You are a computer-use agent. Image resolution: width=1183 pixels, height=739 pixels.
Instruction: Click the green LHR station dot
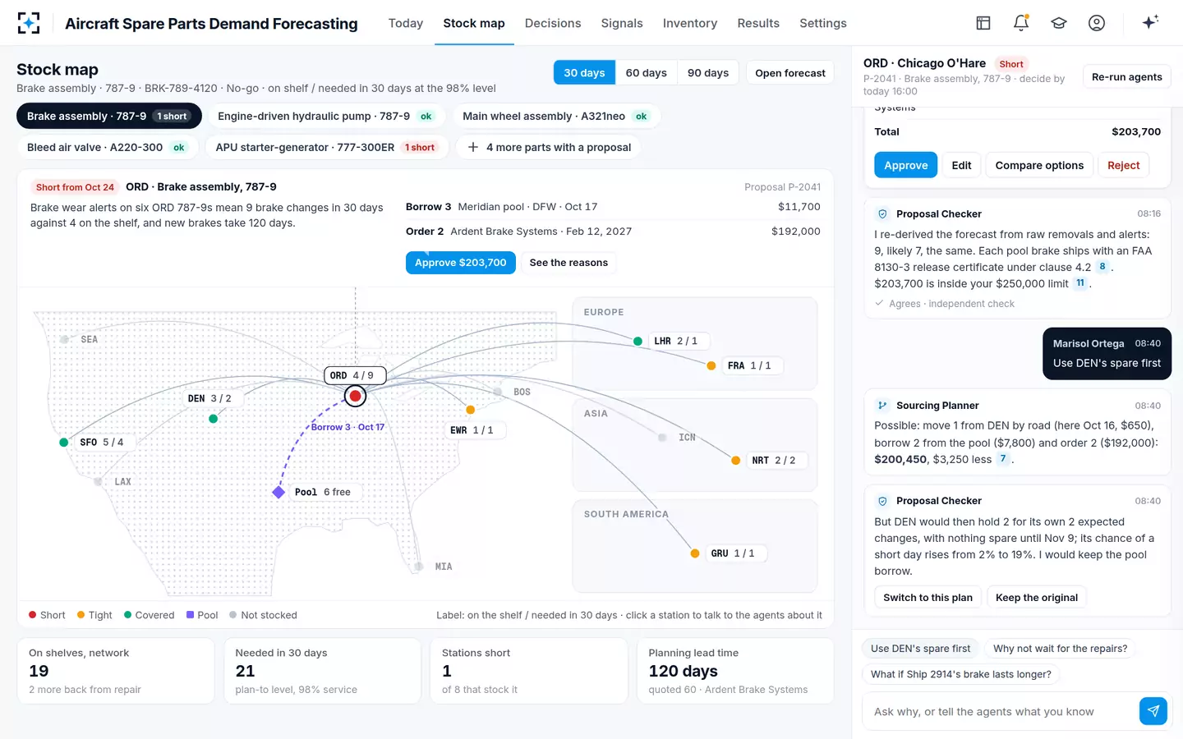[638, 342]
